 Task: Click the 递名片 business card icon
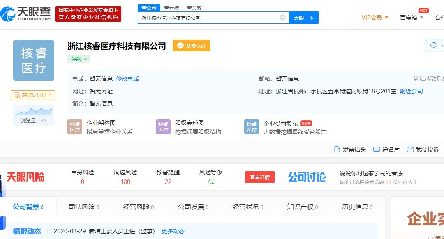coord(376,149)
